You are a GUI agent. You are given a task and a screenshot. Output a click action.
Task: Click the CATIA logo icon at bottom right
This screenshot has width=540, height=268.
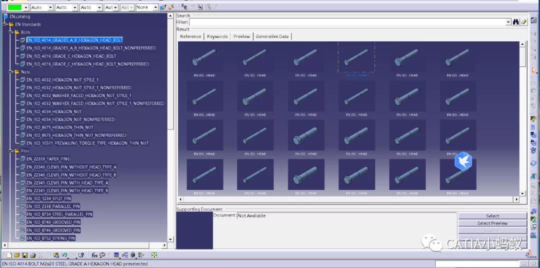tap(531, 254)
